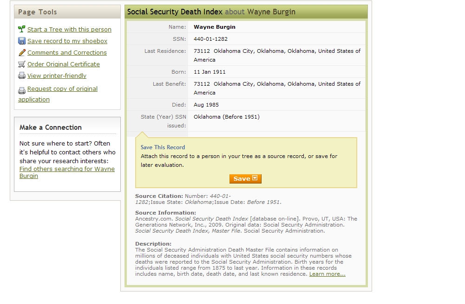Follow Request copy of original application link
Viewport: 465px width, 304px height.
(x=62, y=89)
